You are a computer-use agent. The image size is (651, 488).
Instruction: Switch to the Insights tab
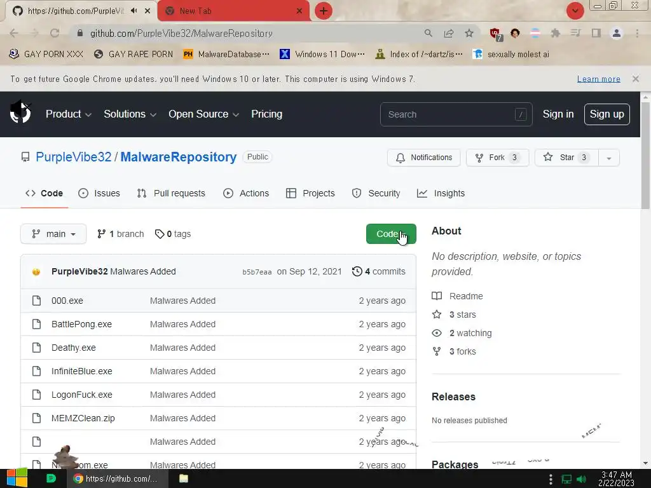(441, 193)
